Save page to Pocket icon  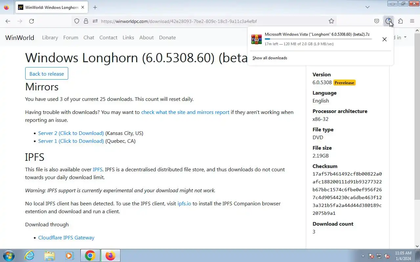(377, 21)
